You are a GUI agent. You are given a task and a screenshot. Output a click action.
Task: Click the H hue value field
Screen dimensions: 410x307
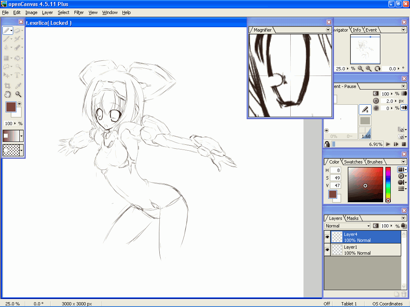[336, 170]
